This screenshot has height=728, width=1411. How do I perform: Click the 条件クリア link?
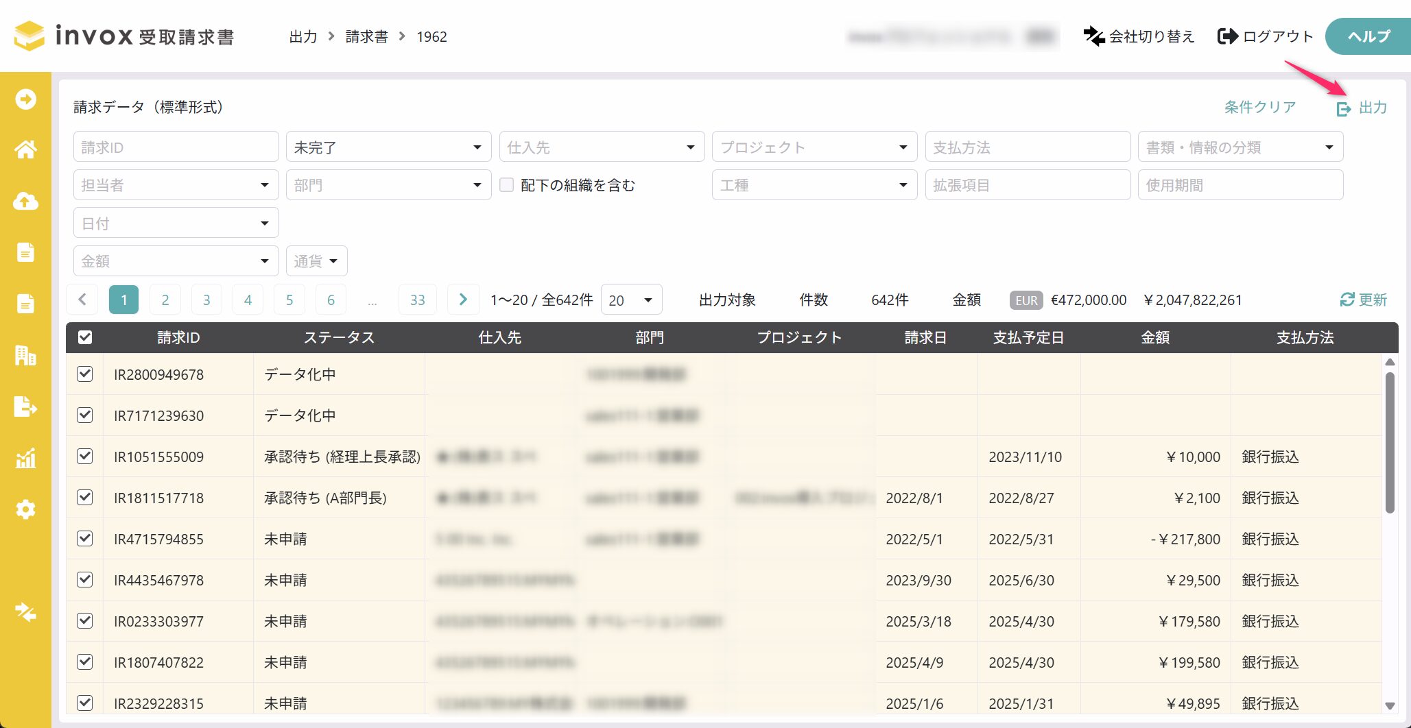click(x=1260, y=108)
